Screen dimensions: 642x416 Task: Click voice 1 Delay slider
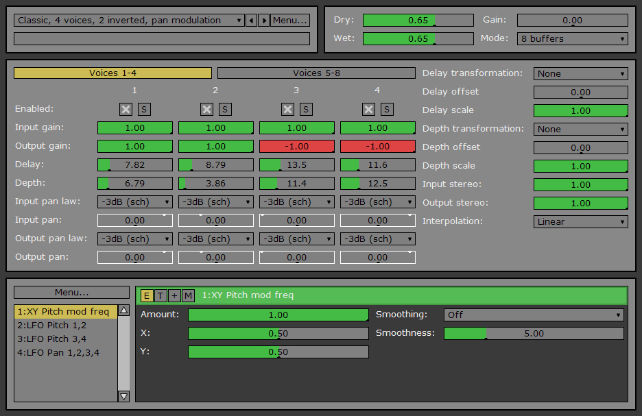tap(135, 165)
